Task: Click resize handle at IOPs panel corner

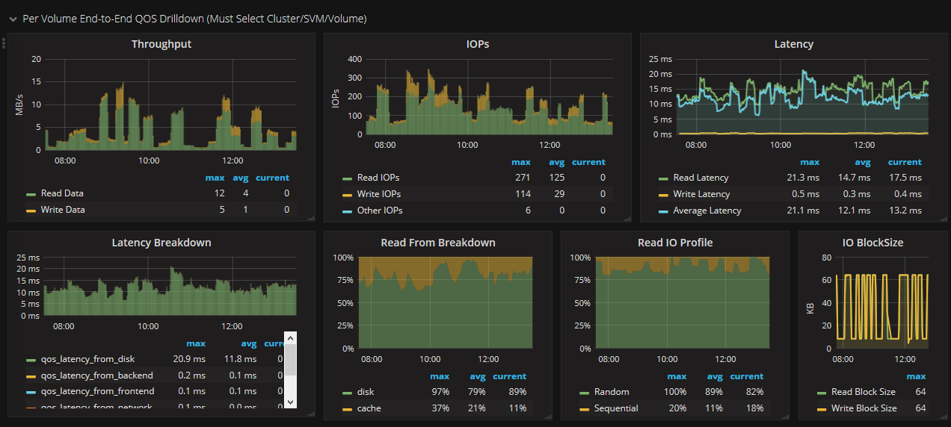Action: click(627, 218)
